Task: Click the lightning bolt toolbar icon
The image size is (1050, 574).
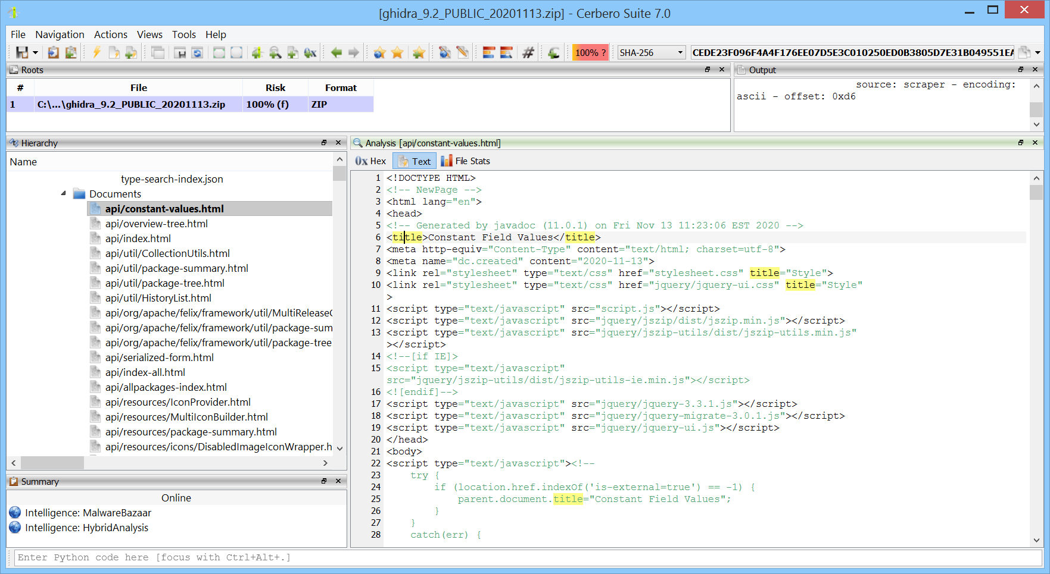Action: pyautogui.click(x=96, y=52)
